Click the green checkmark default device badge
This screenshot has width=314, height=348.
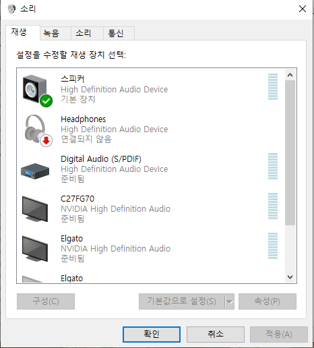[x=46, y=101]
